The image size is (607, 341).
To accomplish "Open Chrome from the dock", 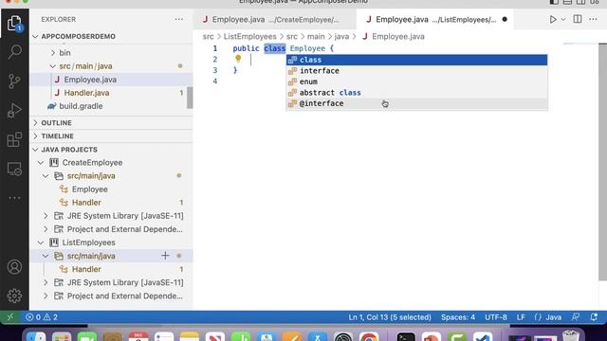I will coord(369,337).
